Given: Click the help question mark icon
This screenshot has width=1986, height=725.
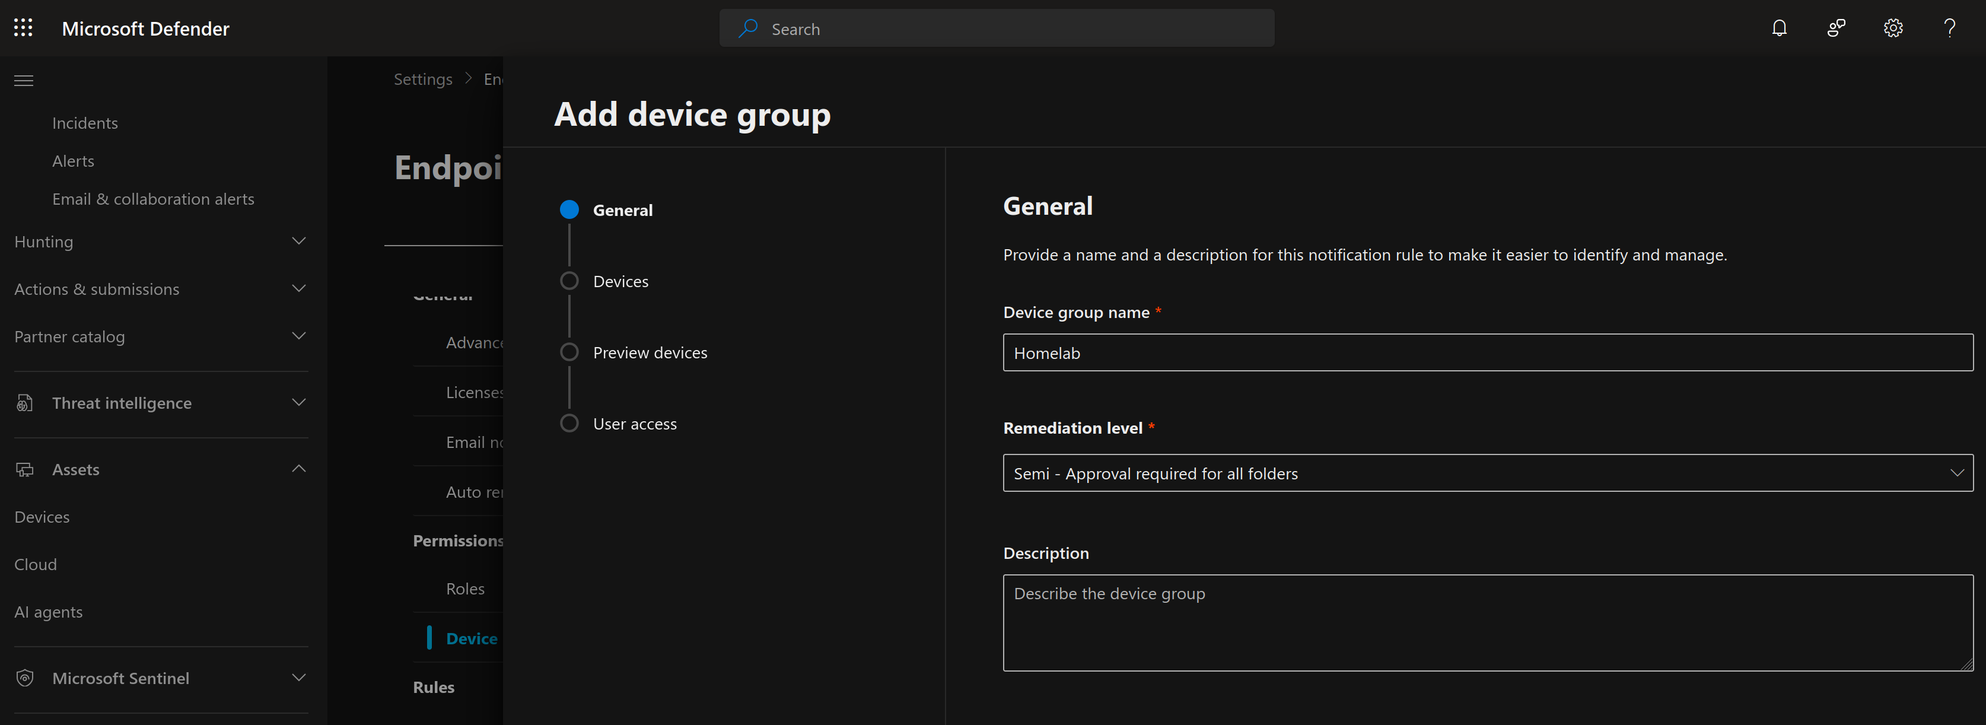Looking at the screenshot, I should click(1949, 28).
